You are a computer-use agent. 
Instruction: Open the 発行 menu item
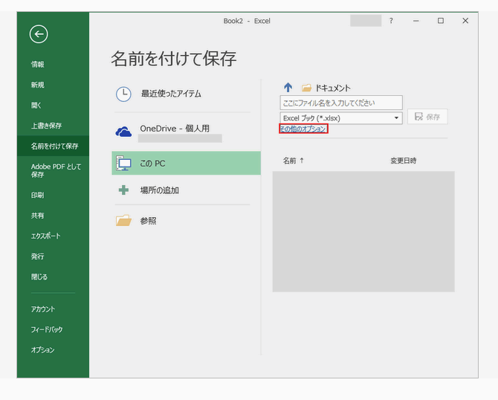point(37,257)
